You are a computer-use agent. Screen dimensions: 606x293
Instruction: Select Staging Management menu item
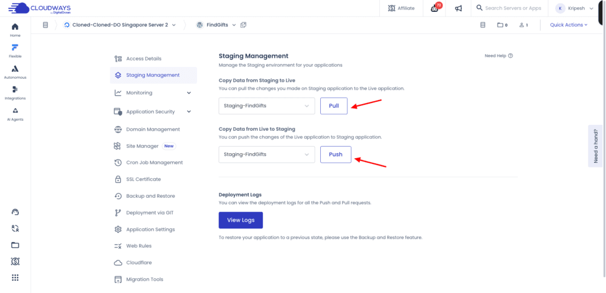(153, 75)
